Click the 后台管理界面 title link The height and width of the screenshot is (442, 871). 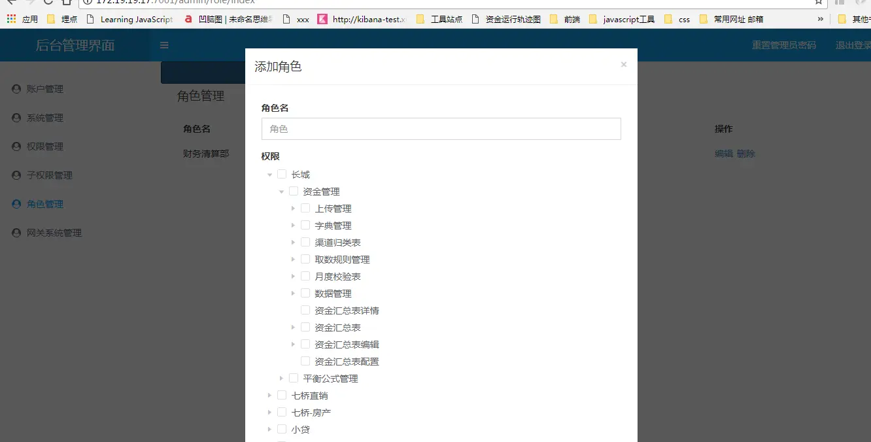(75, 45)
